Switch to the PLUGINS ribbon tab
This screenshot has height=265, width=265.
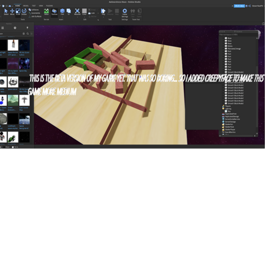coord(49,6)
